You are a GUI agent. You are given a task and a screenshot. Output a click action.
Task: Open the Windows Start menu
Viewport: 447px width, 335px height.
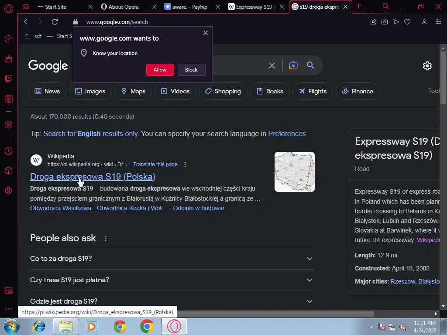click(x=11, y=326)
